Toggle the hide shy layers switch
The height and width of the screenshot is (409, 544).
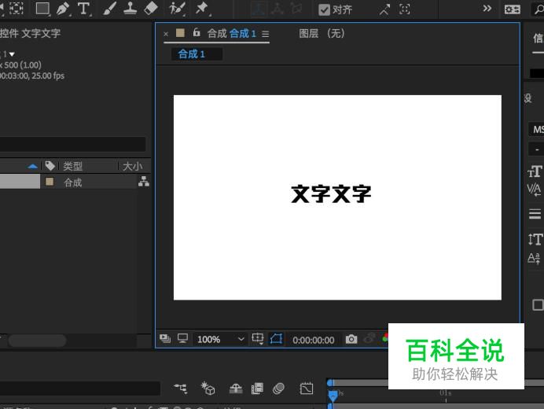(236, 389)
